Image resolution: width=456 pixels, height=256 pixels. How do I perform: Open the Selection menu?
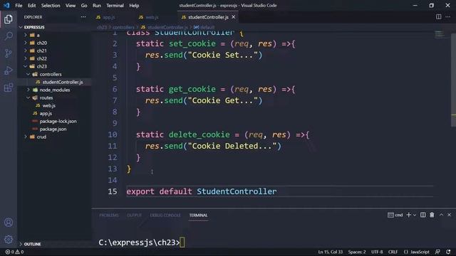(51, 6)
